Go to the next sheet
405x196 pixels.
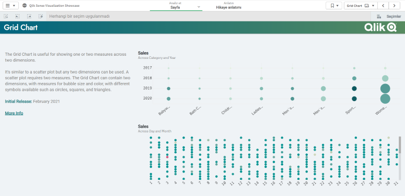point(395,5)
